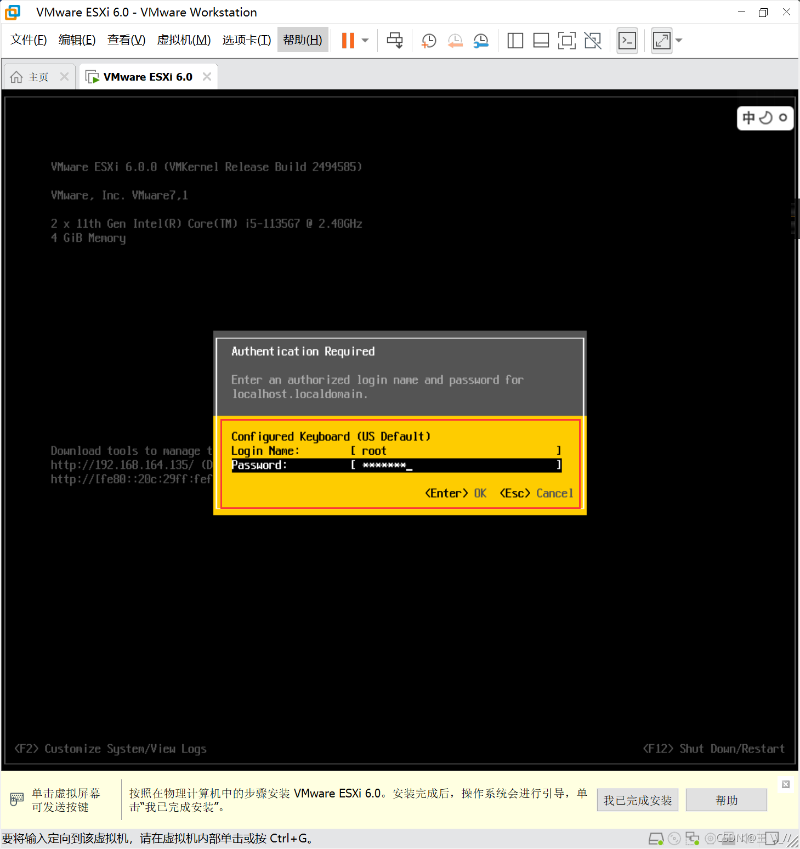
Task: Click the network adapter status icon
Action: point(693,839)
